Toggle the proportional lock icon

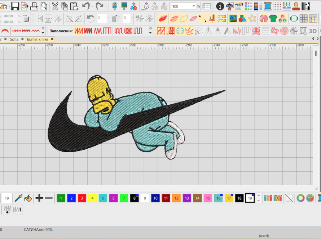(26, 19)
